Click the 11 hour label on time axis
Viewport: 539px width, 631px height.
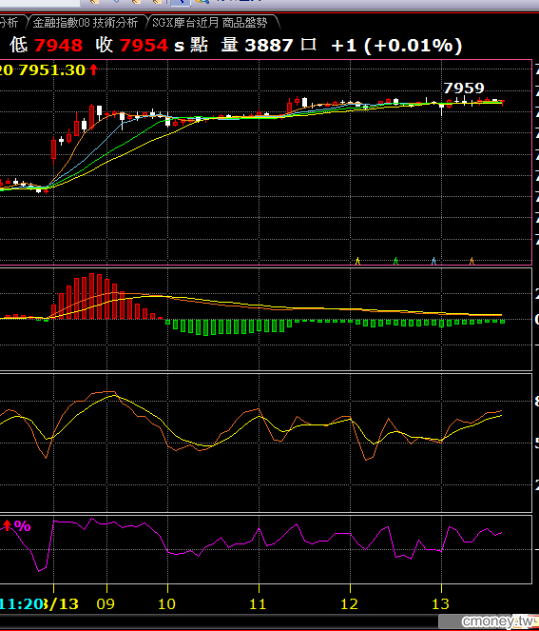click(258, 604)
